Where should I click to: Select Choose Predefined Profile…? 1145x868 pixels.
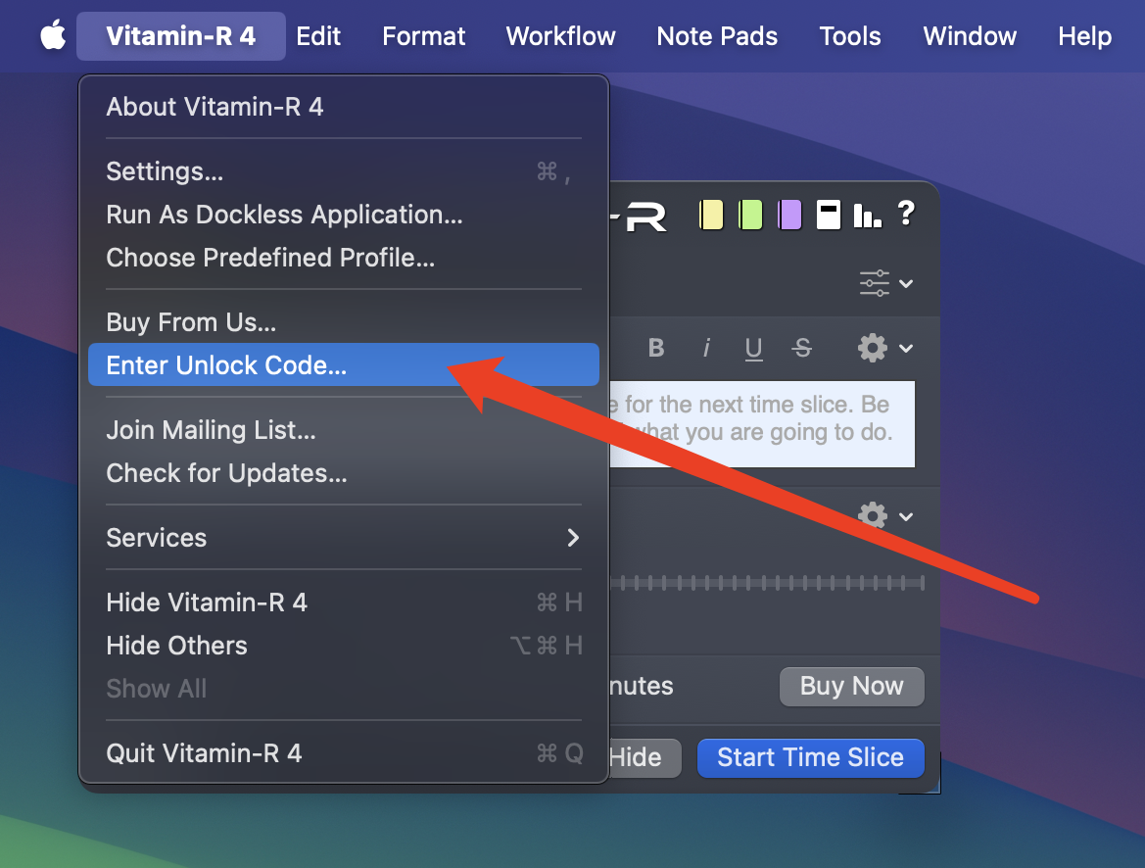(343, 258)
